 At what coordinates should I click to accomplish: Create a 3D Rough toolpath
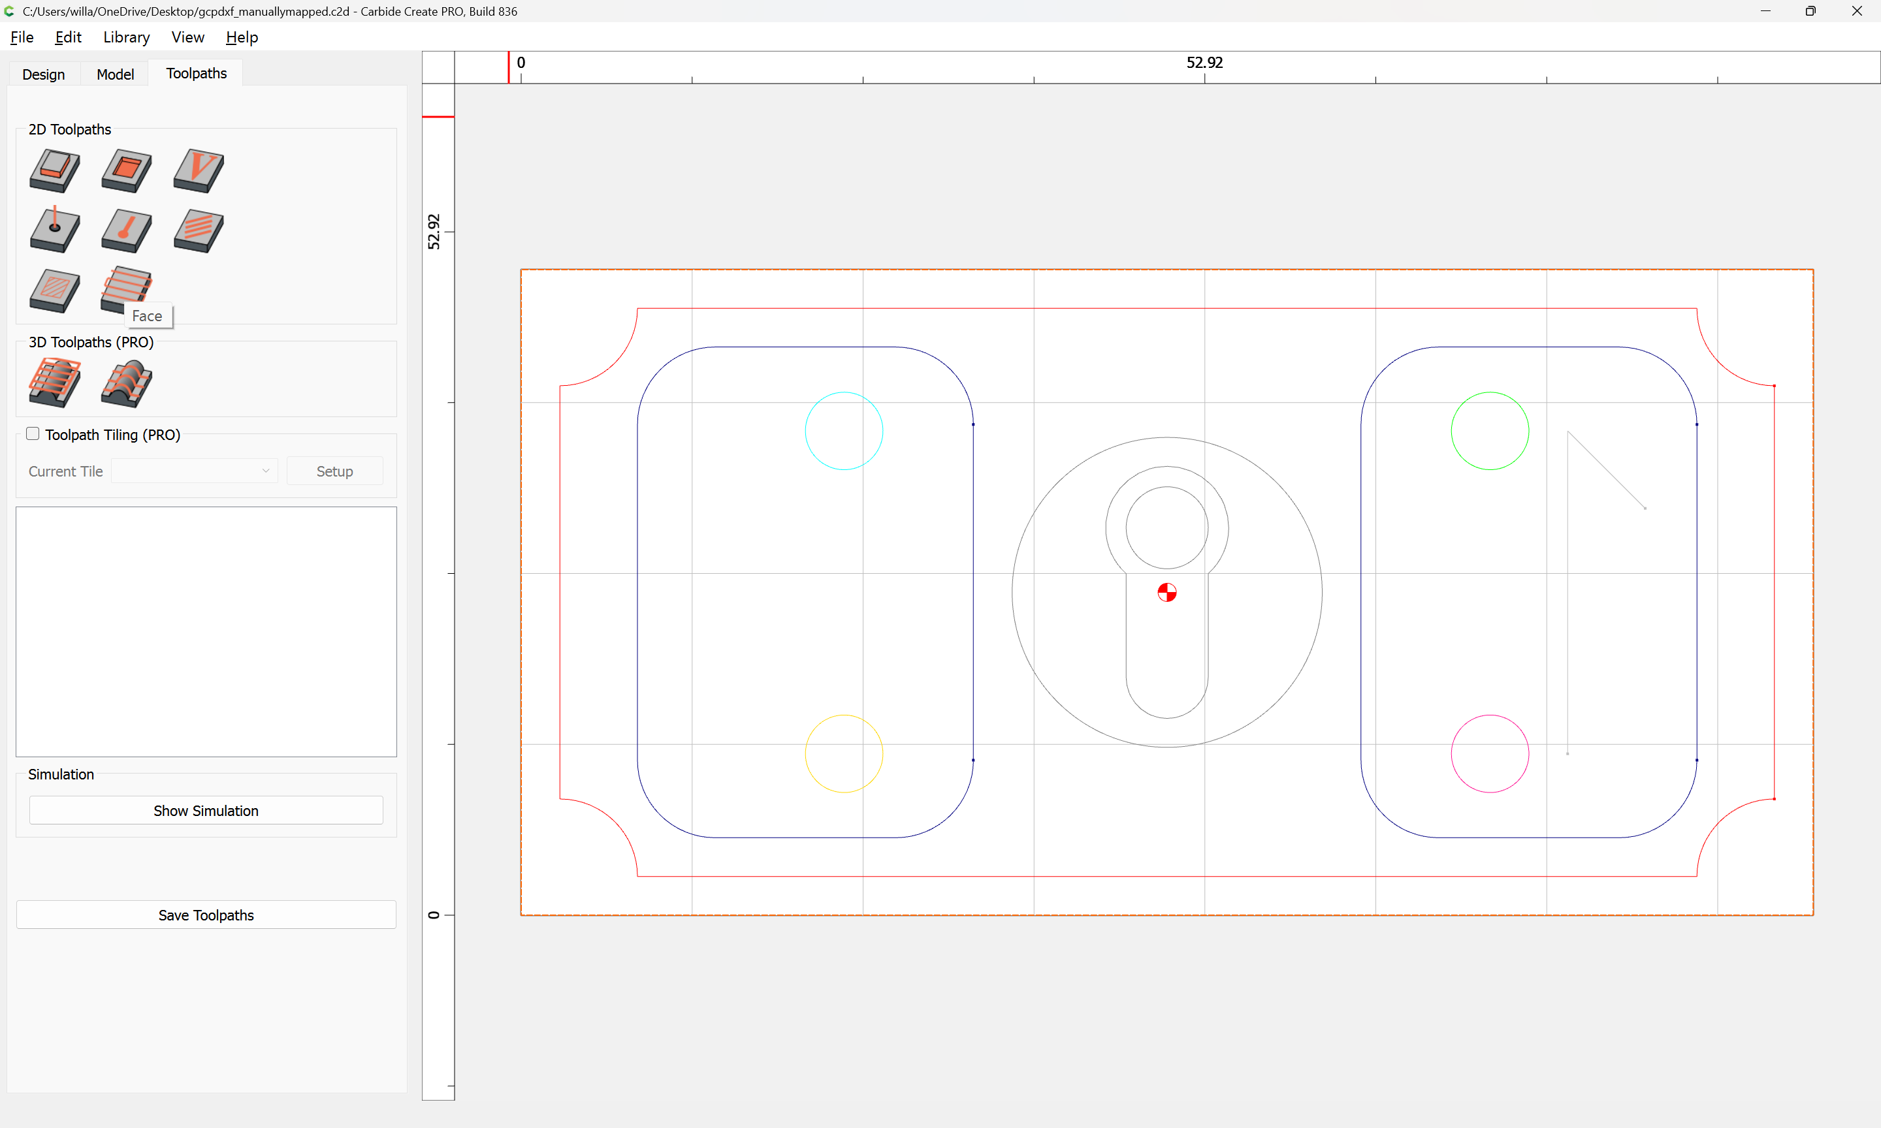[x=54, y=383]
